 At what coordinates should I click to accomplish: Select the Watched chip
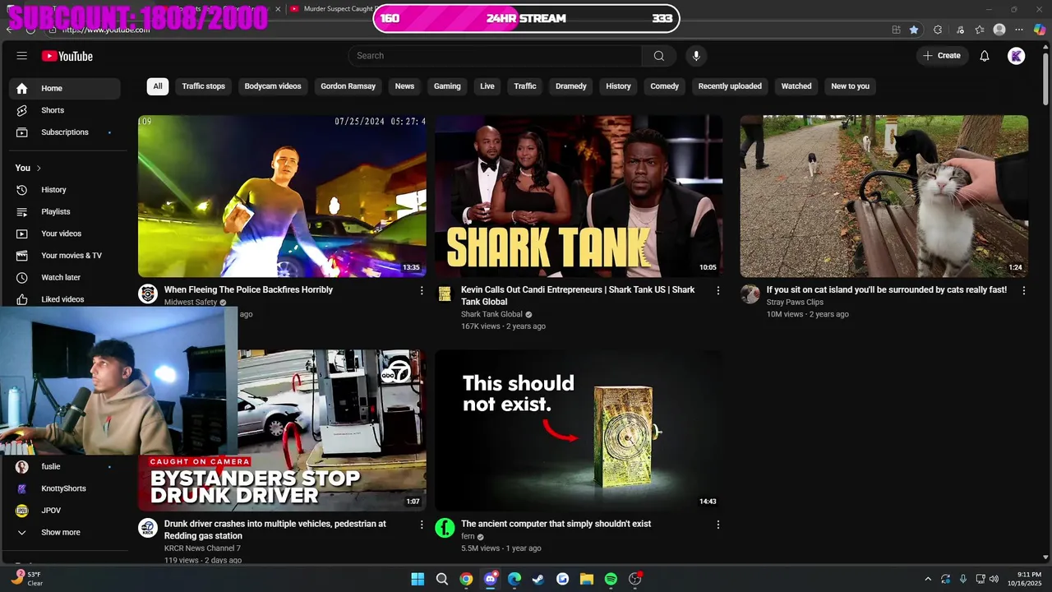(796, 86)
